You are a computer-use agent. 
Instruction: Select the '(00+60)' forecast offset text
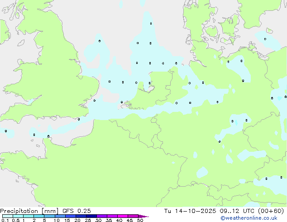click(271, 211)
